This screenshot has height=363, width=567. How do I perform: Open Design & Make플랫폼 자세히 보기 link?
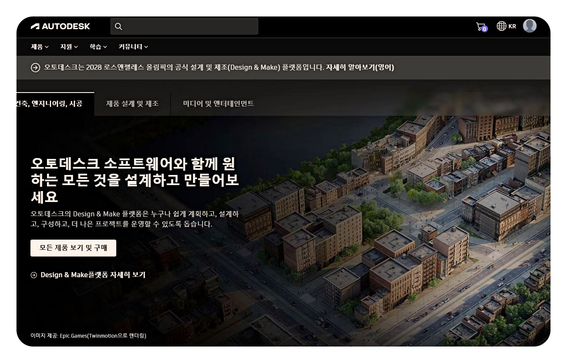pos(93,275)
